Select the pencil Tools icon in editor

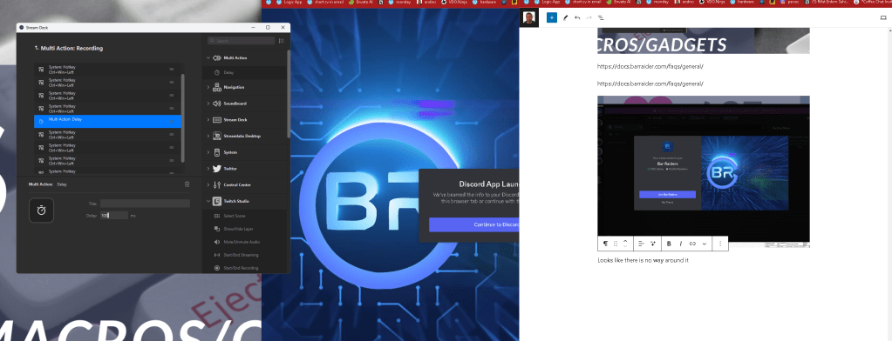566,17
